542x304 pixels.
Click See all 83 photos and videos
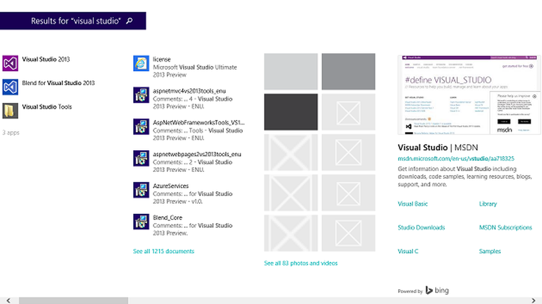pyautogui.click(x=301, y=263)
